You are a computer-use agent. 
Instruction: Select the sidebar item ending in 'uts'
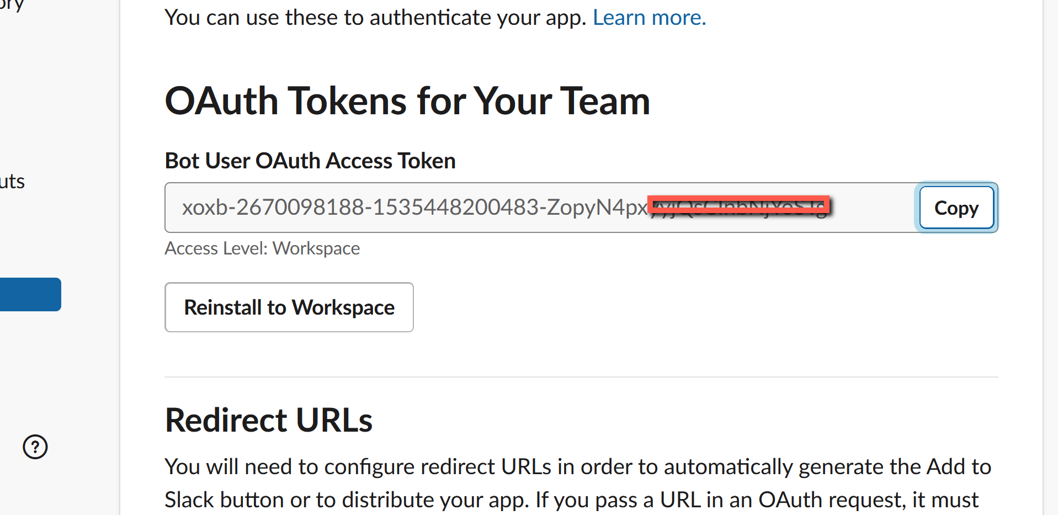coord(12,181)
